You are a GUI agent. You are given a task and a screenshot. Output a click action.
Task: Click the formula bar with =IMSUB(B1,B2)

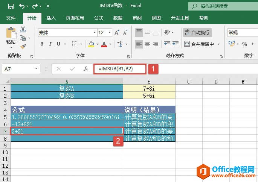(120, 69)
